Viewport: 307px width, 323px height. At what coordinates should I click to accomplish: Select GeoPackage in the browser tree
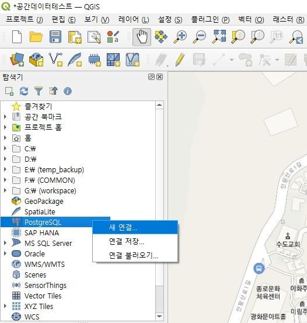44,201
